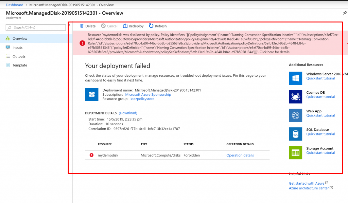Type in the Search (Ctrl+/) field
348x203 pixels.
click(x=38, y=27)
